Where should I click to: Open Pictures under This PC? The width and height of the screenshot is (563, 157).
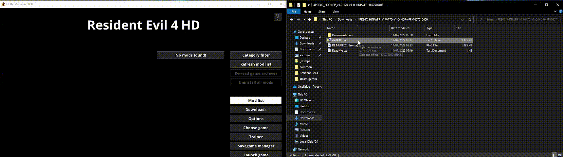point(305,130)
